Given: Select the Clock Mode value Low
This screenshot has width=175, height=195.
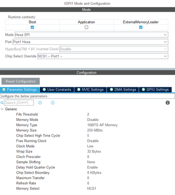Looking at the screenshot, I should 90,146.
